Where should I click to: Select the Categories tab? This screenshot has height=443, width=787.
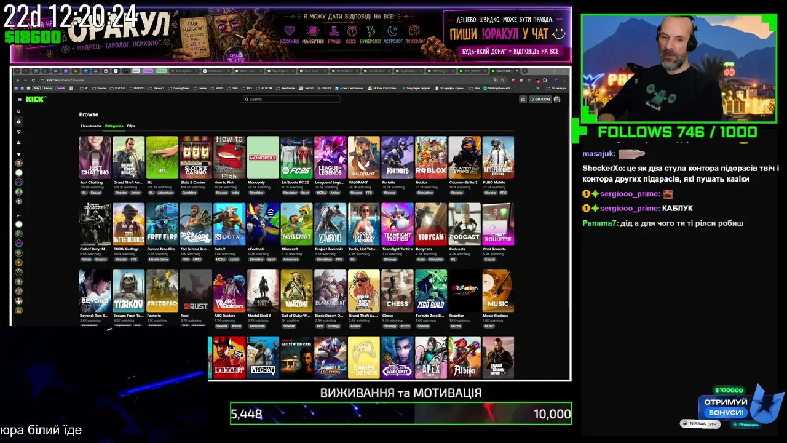pos(114,126)
